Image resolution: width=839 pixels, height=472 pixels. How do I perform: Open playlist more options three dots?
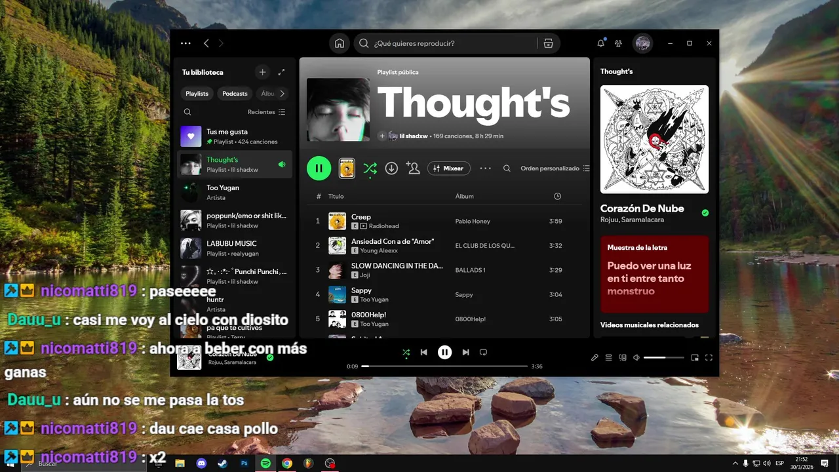point(485,168)
